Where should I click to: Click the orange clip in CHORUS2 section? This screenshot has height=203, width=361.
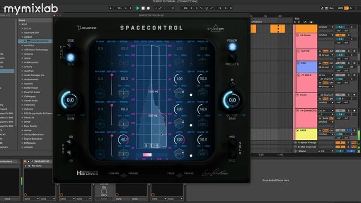point(278,29)
